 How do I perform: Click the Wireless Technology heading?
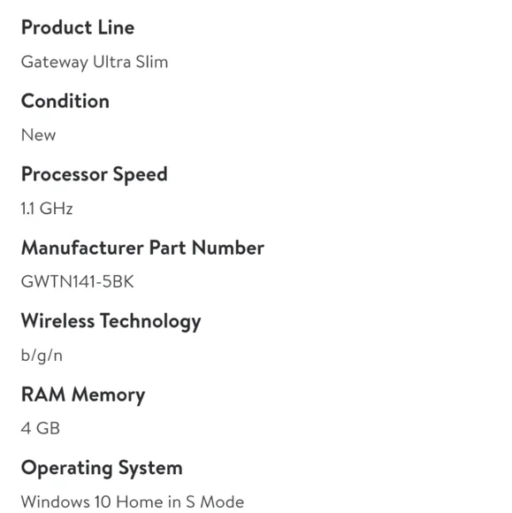pyautogui.click(x=111, y=322)
